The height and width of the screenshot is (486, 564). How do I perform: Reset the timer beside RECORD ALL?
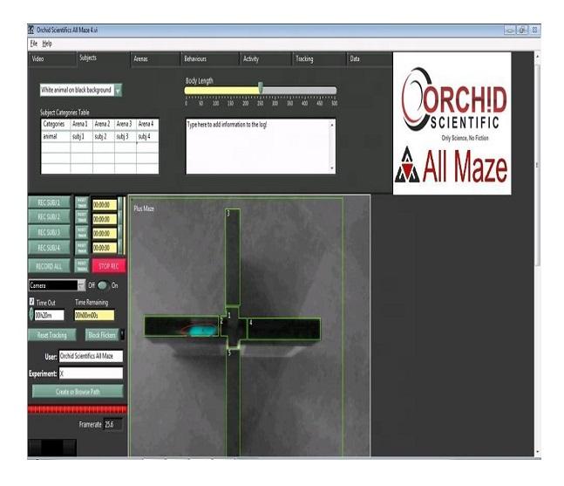coord(82,266)
